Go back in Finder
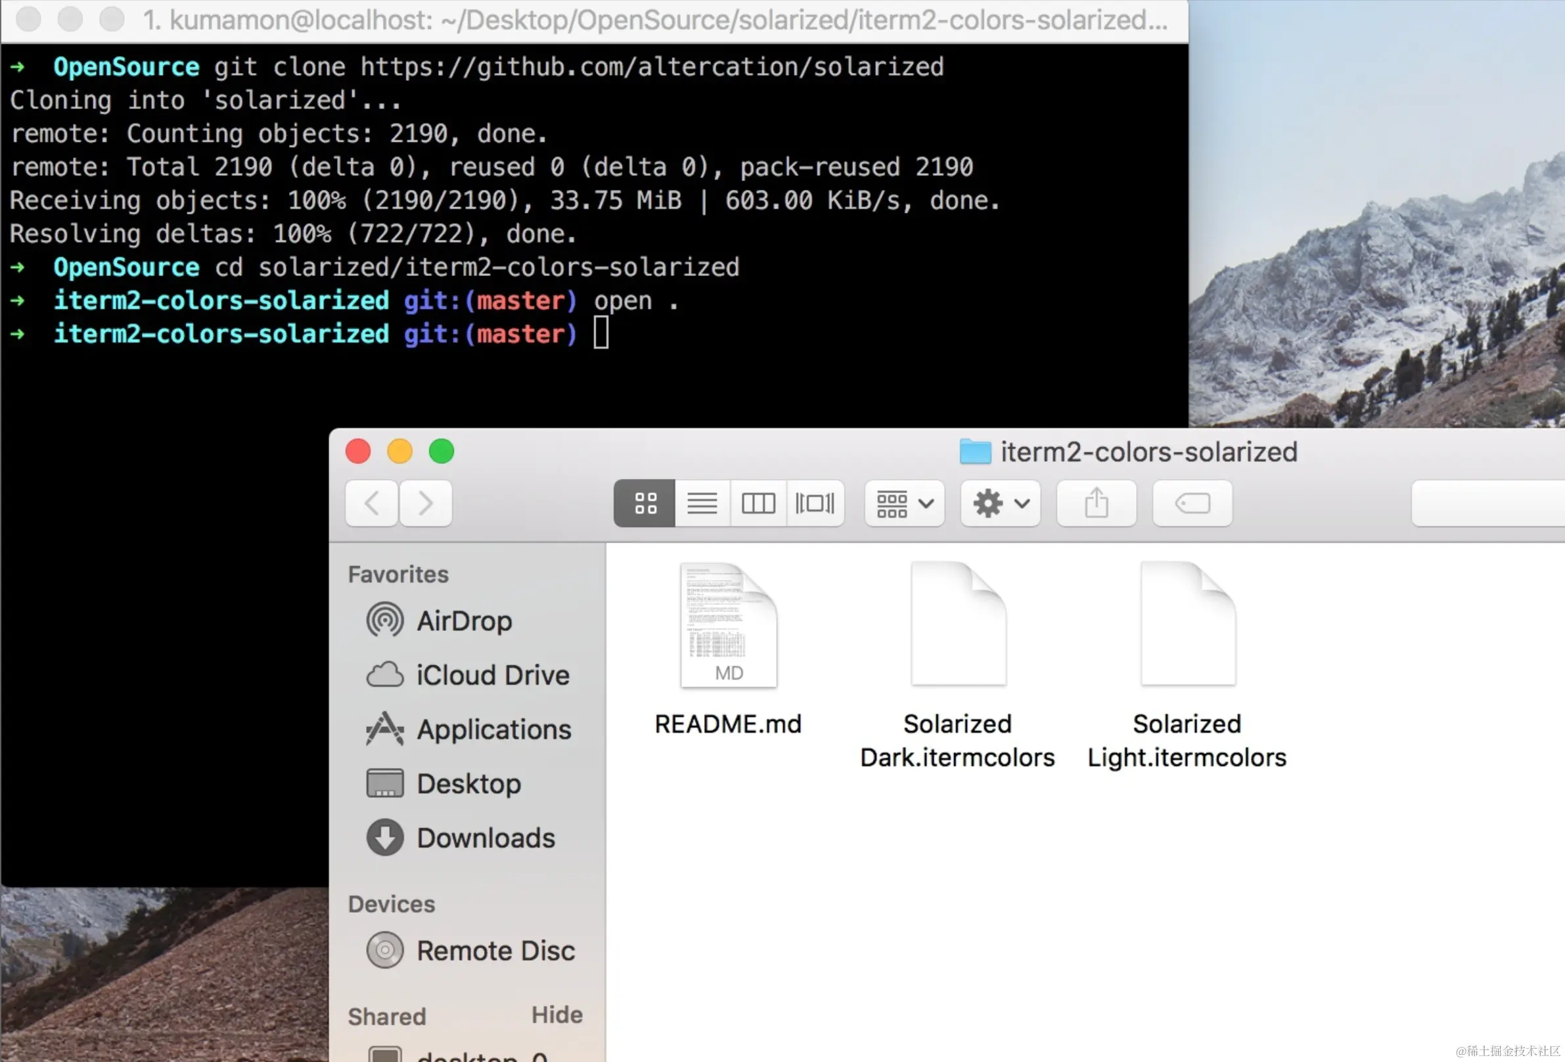The height and width of the screenshot is (1062, 1565). [372, 503]
